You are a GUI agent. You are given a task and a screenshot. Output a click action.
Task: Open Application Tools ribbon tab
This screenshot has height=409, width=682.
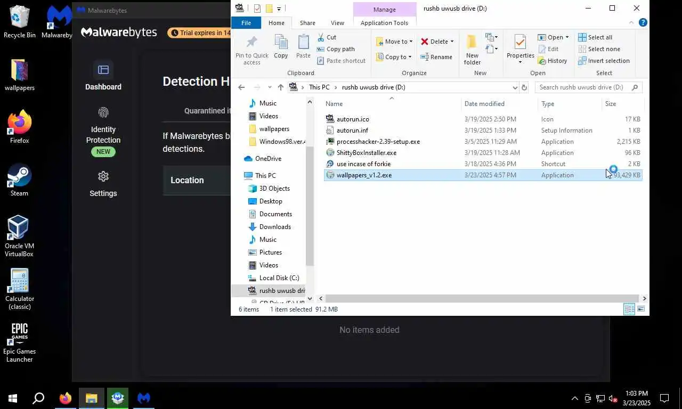[384, 23]
